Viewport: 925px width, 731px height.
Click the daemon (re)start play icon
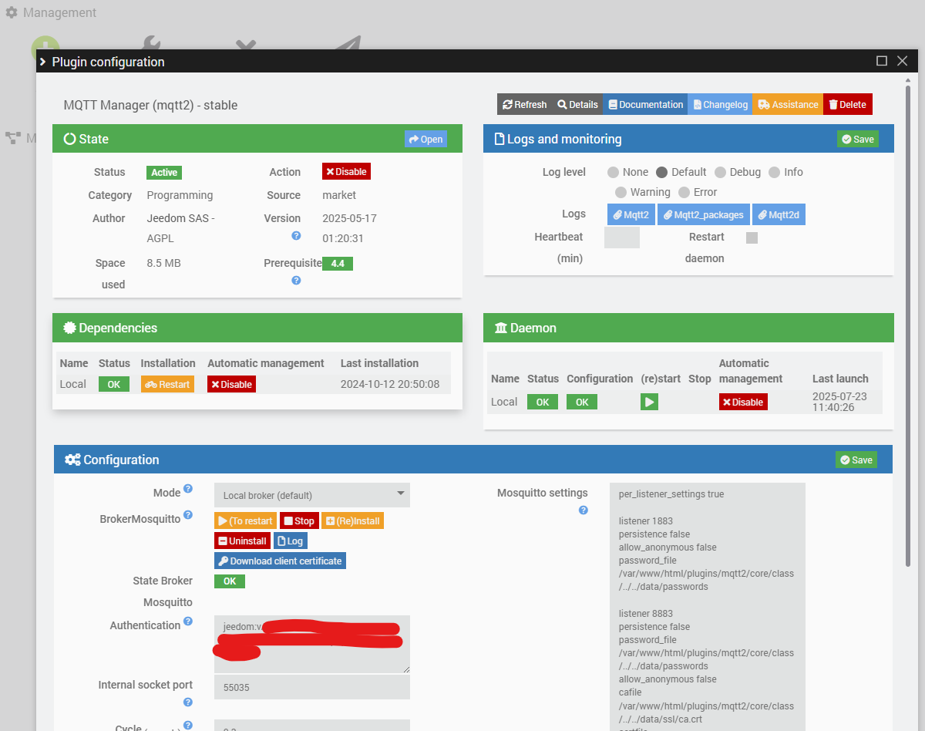click(x=649, y=402)
